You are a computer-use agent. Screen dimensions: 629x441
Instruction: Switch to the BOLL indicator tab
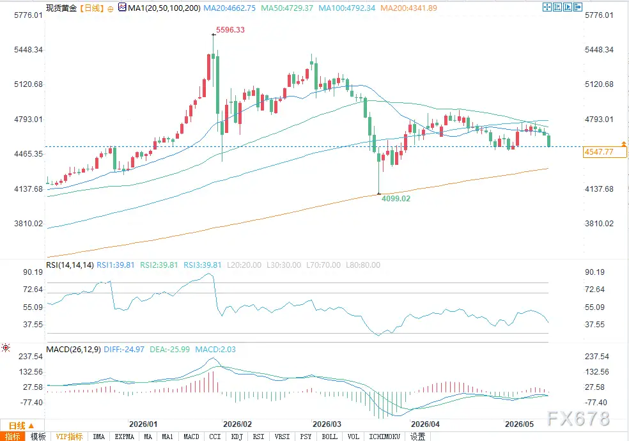click(x=330, y=436)
